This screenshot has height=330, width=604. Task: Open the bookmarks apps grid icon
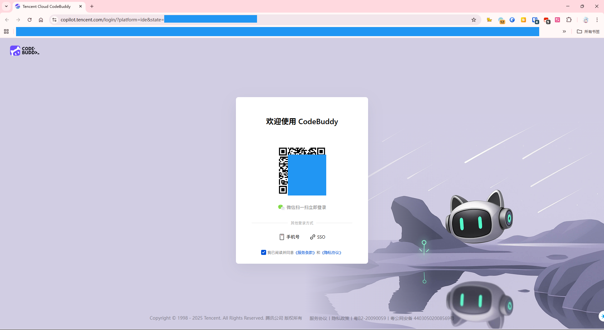[6, 31]
